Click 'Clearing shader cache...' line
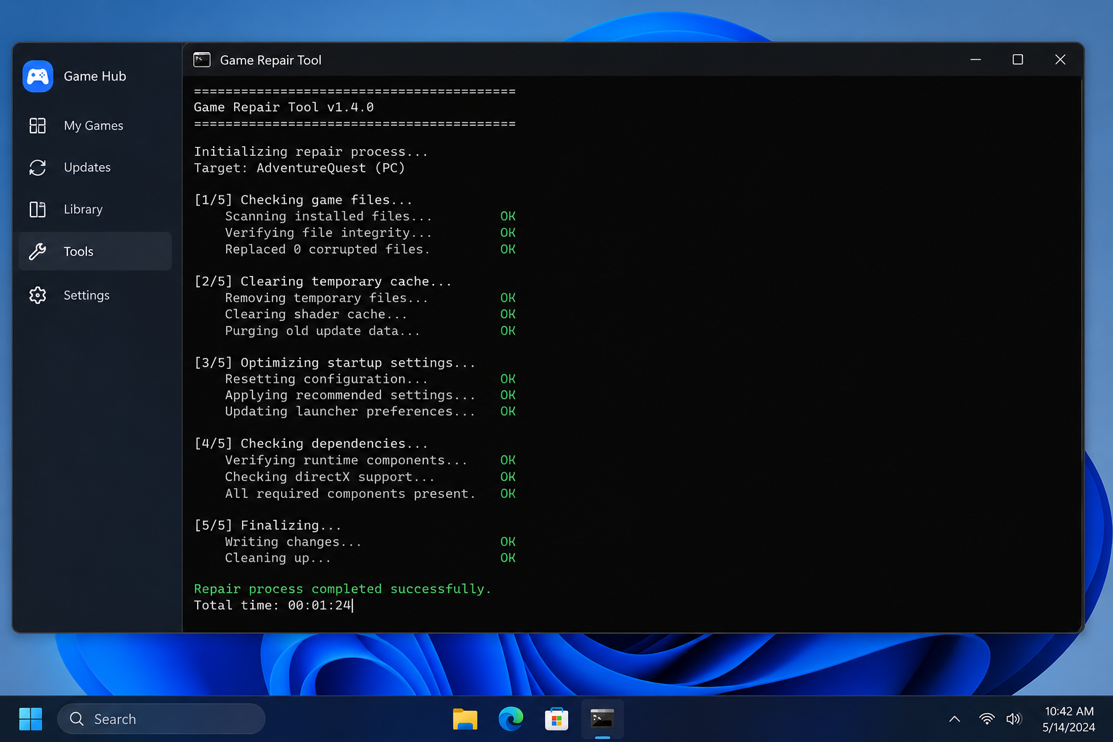This screenshot has width=1113, height=742. tap(316, 314)
